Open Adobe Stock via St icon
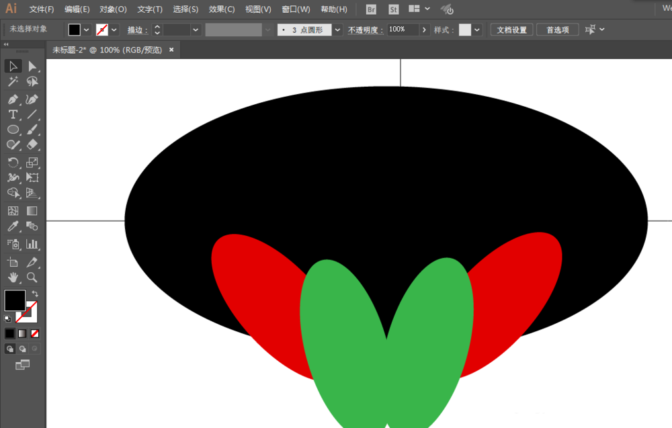This screenshot has height=428, width=672. coord(393,9)
